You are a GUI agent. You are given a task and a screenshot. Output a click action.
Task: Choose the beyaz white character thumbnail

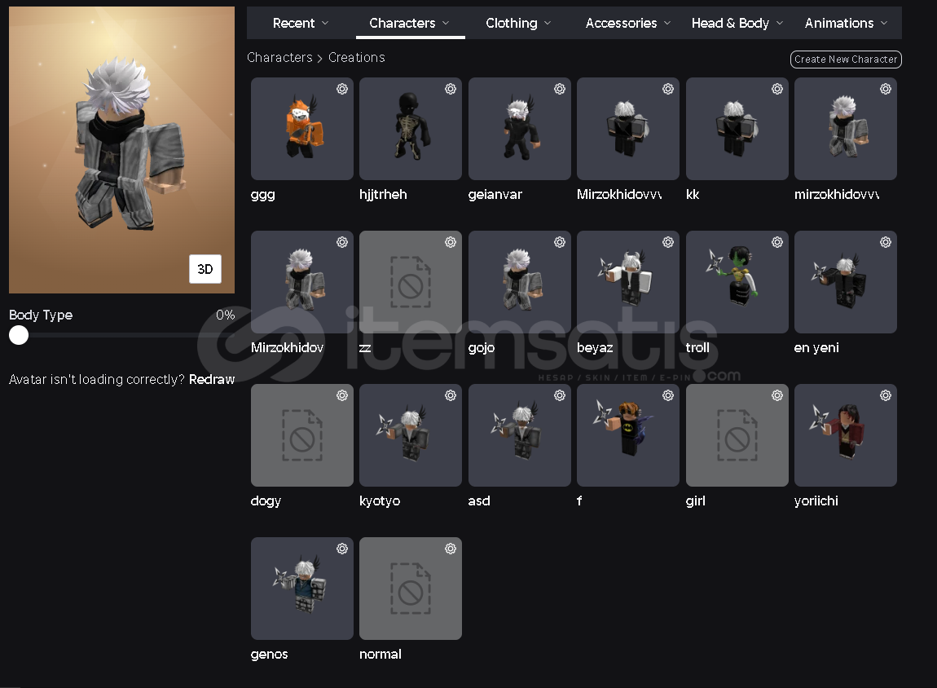coord(628,282)
